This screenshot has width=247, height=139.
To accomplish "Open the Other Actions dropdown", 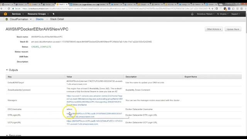I will coord(214,29).
